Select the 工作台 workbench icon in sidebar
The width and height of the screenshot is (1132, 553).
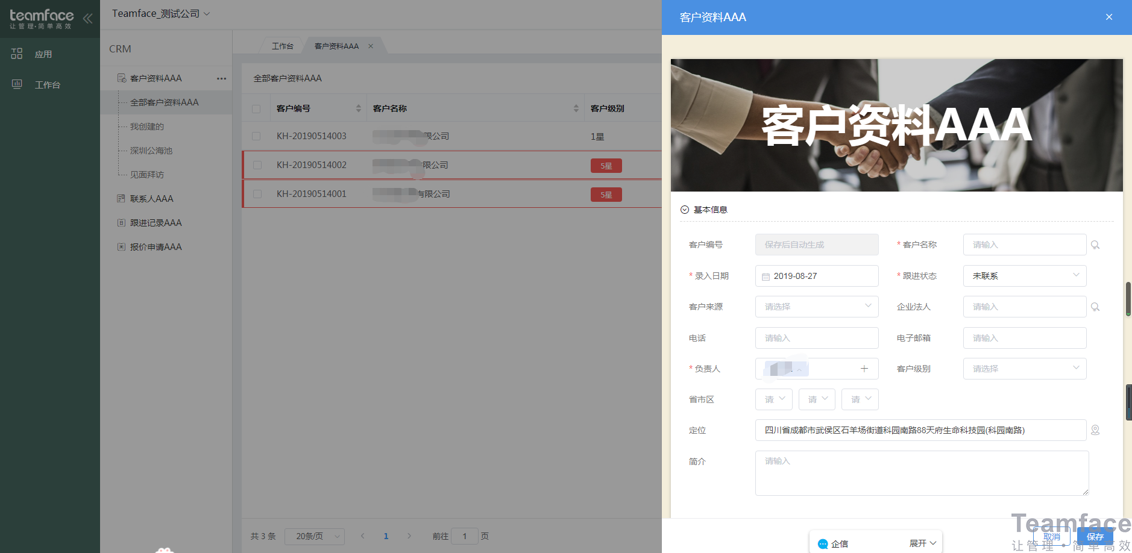16,84
